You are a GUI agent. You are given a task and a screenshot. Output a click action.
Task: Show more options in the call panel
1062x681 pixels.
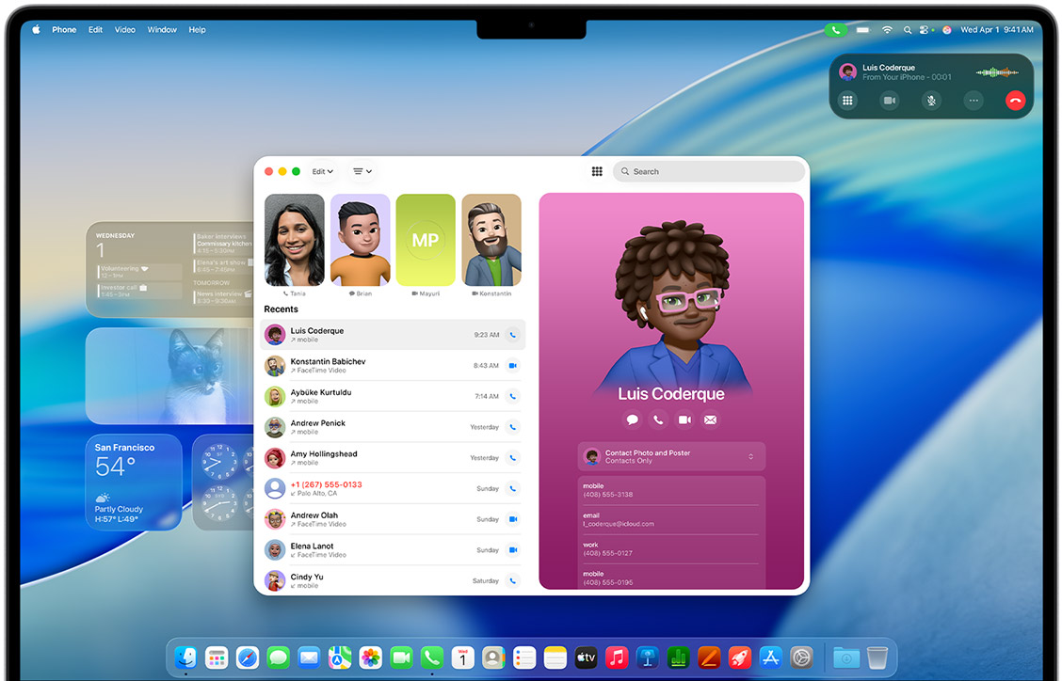(973, 101)
